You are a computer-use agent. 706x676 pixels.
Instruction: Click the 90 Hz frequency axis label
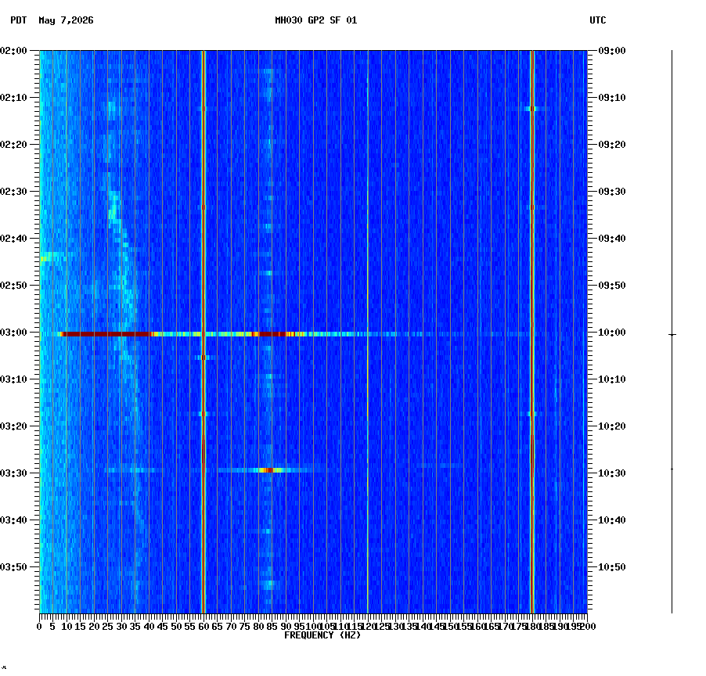[286, 627]
